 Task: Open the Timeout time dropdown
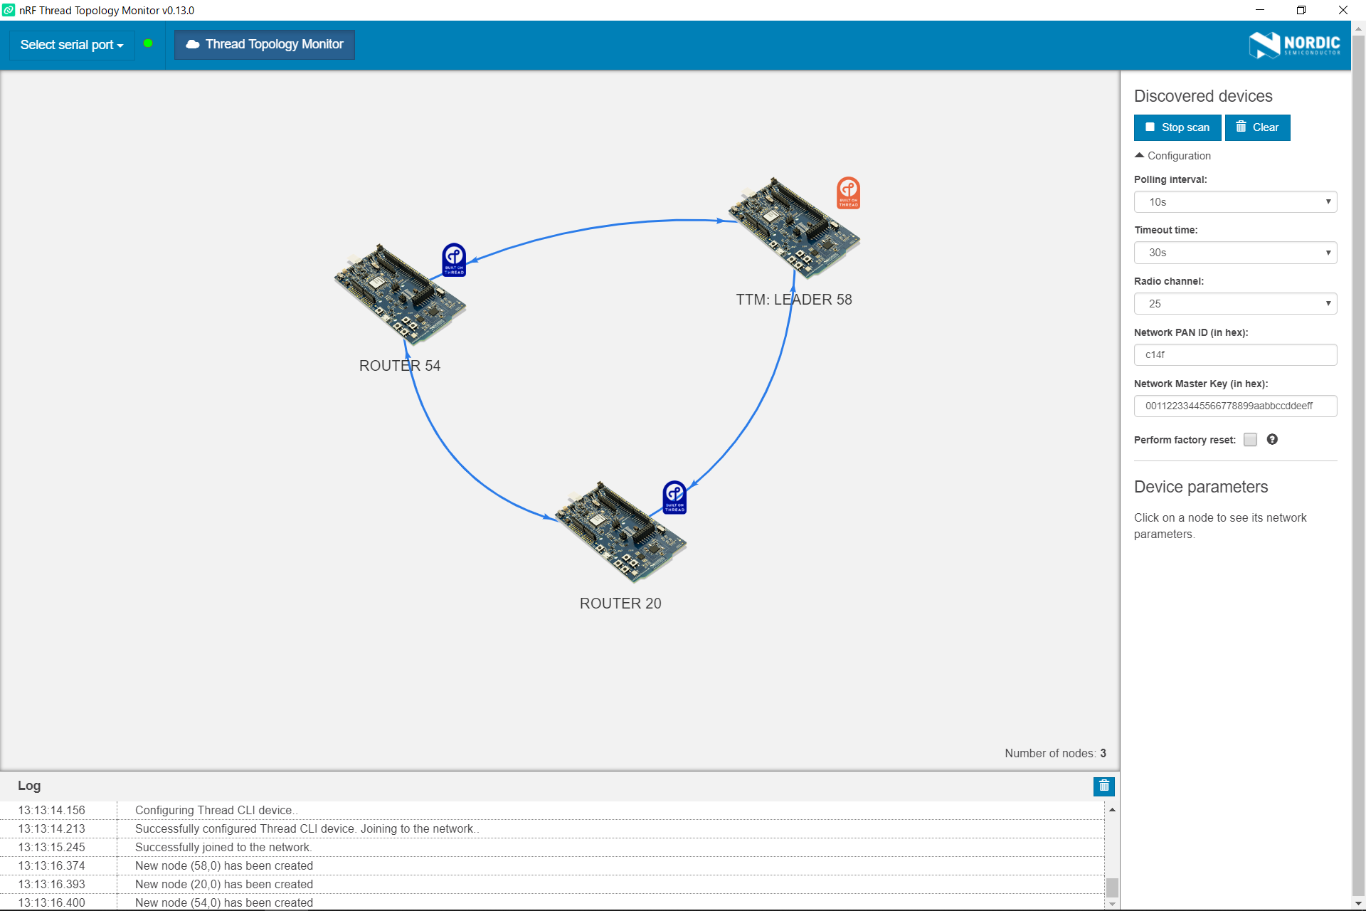(1235, 253)
